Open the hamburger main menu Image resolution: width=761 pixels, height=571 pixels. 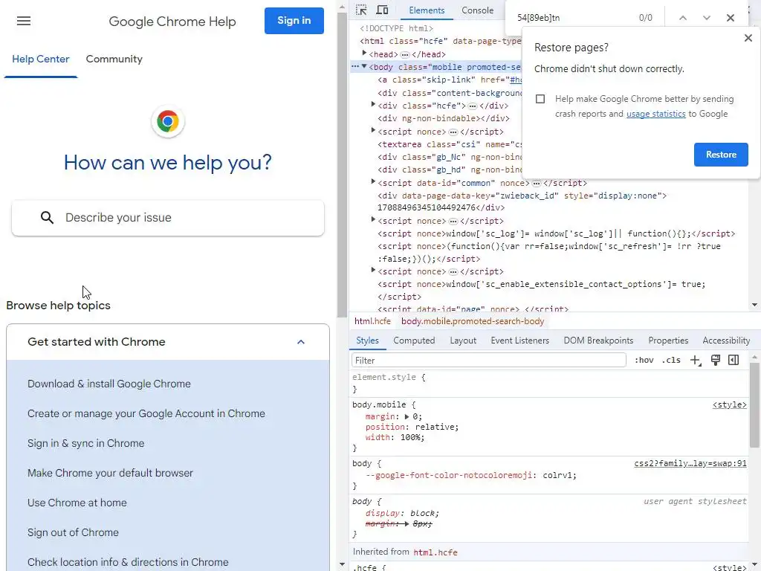pyautogui.click(x=23, y=21)
